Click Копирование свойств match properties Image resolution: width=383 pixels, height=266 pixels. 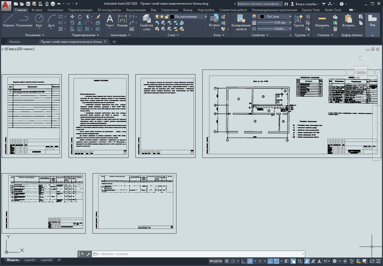pyautogui.click(x=241, y=23)
